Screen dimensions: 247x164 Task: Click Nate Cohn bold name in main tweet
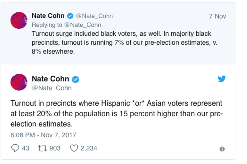click(50, 79)
